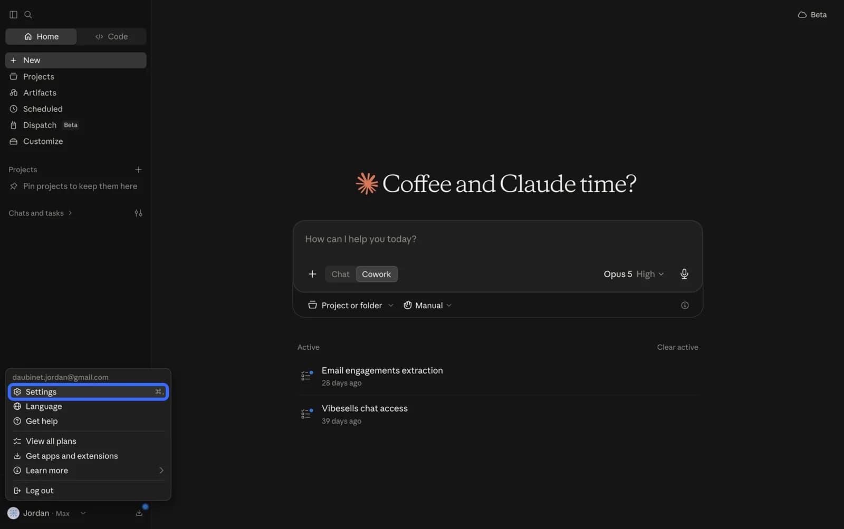The height and width of the screenshot is (529, 844).
Task: Add a project with the plus icon
Action: [138, 170]
